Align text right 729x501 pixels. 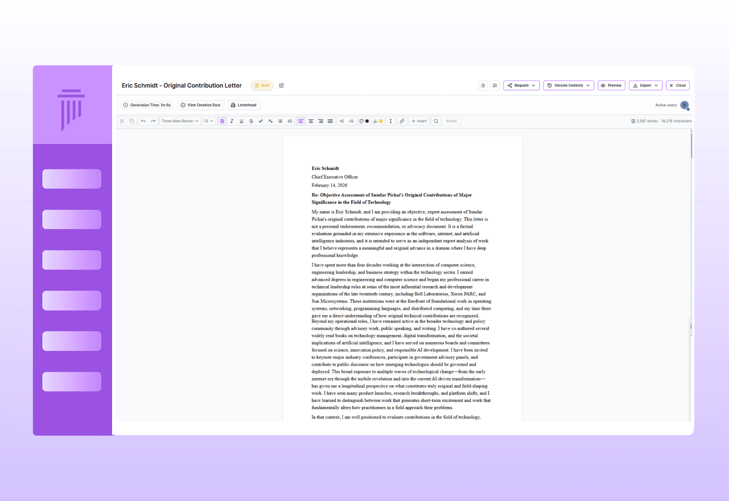321,121
